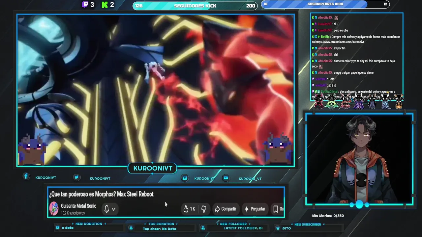422x237 pixels.
Task: Select KUROONI_VT text beside YouTube icon
Action: point(250,179)
